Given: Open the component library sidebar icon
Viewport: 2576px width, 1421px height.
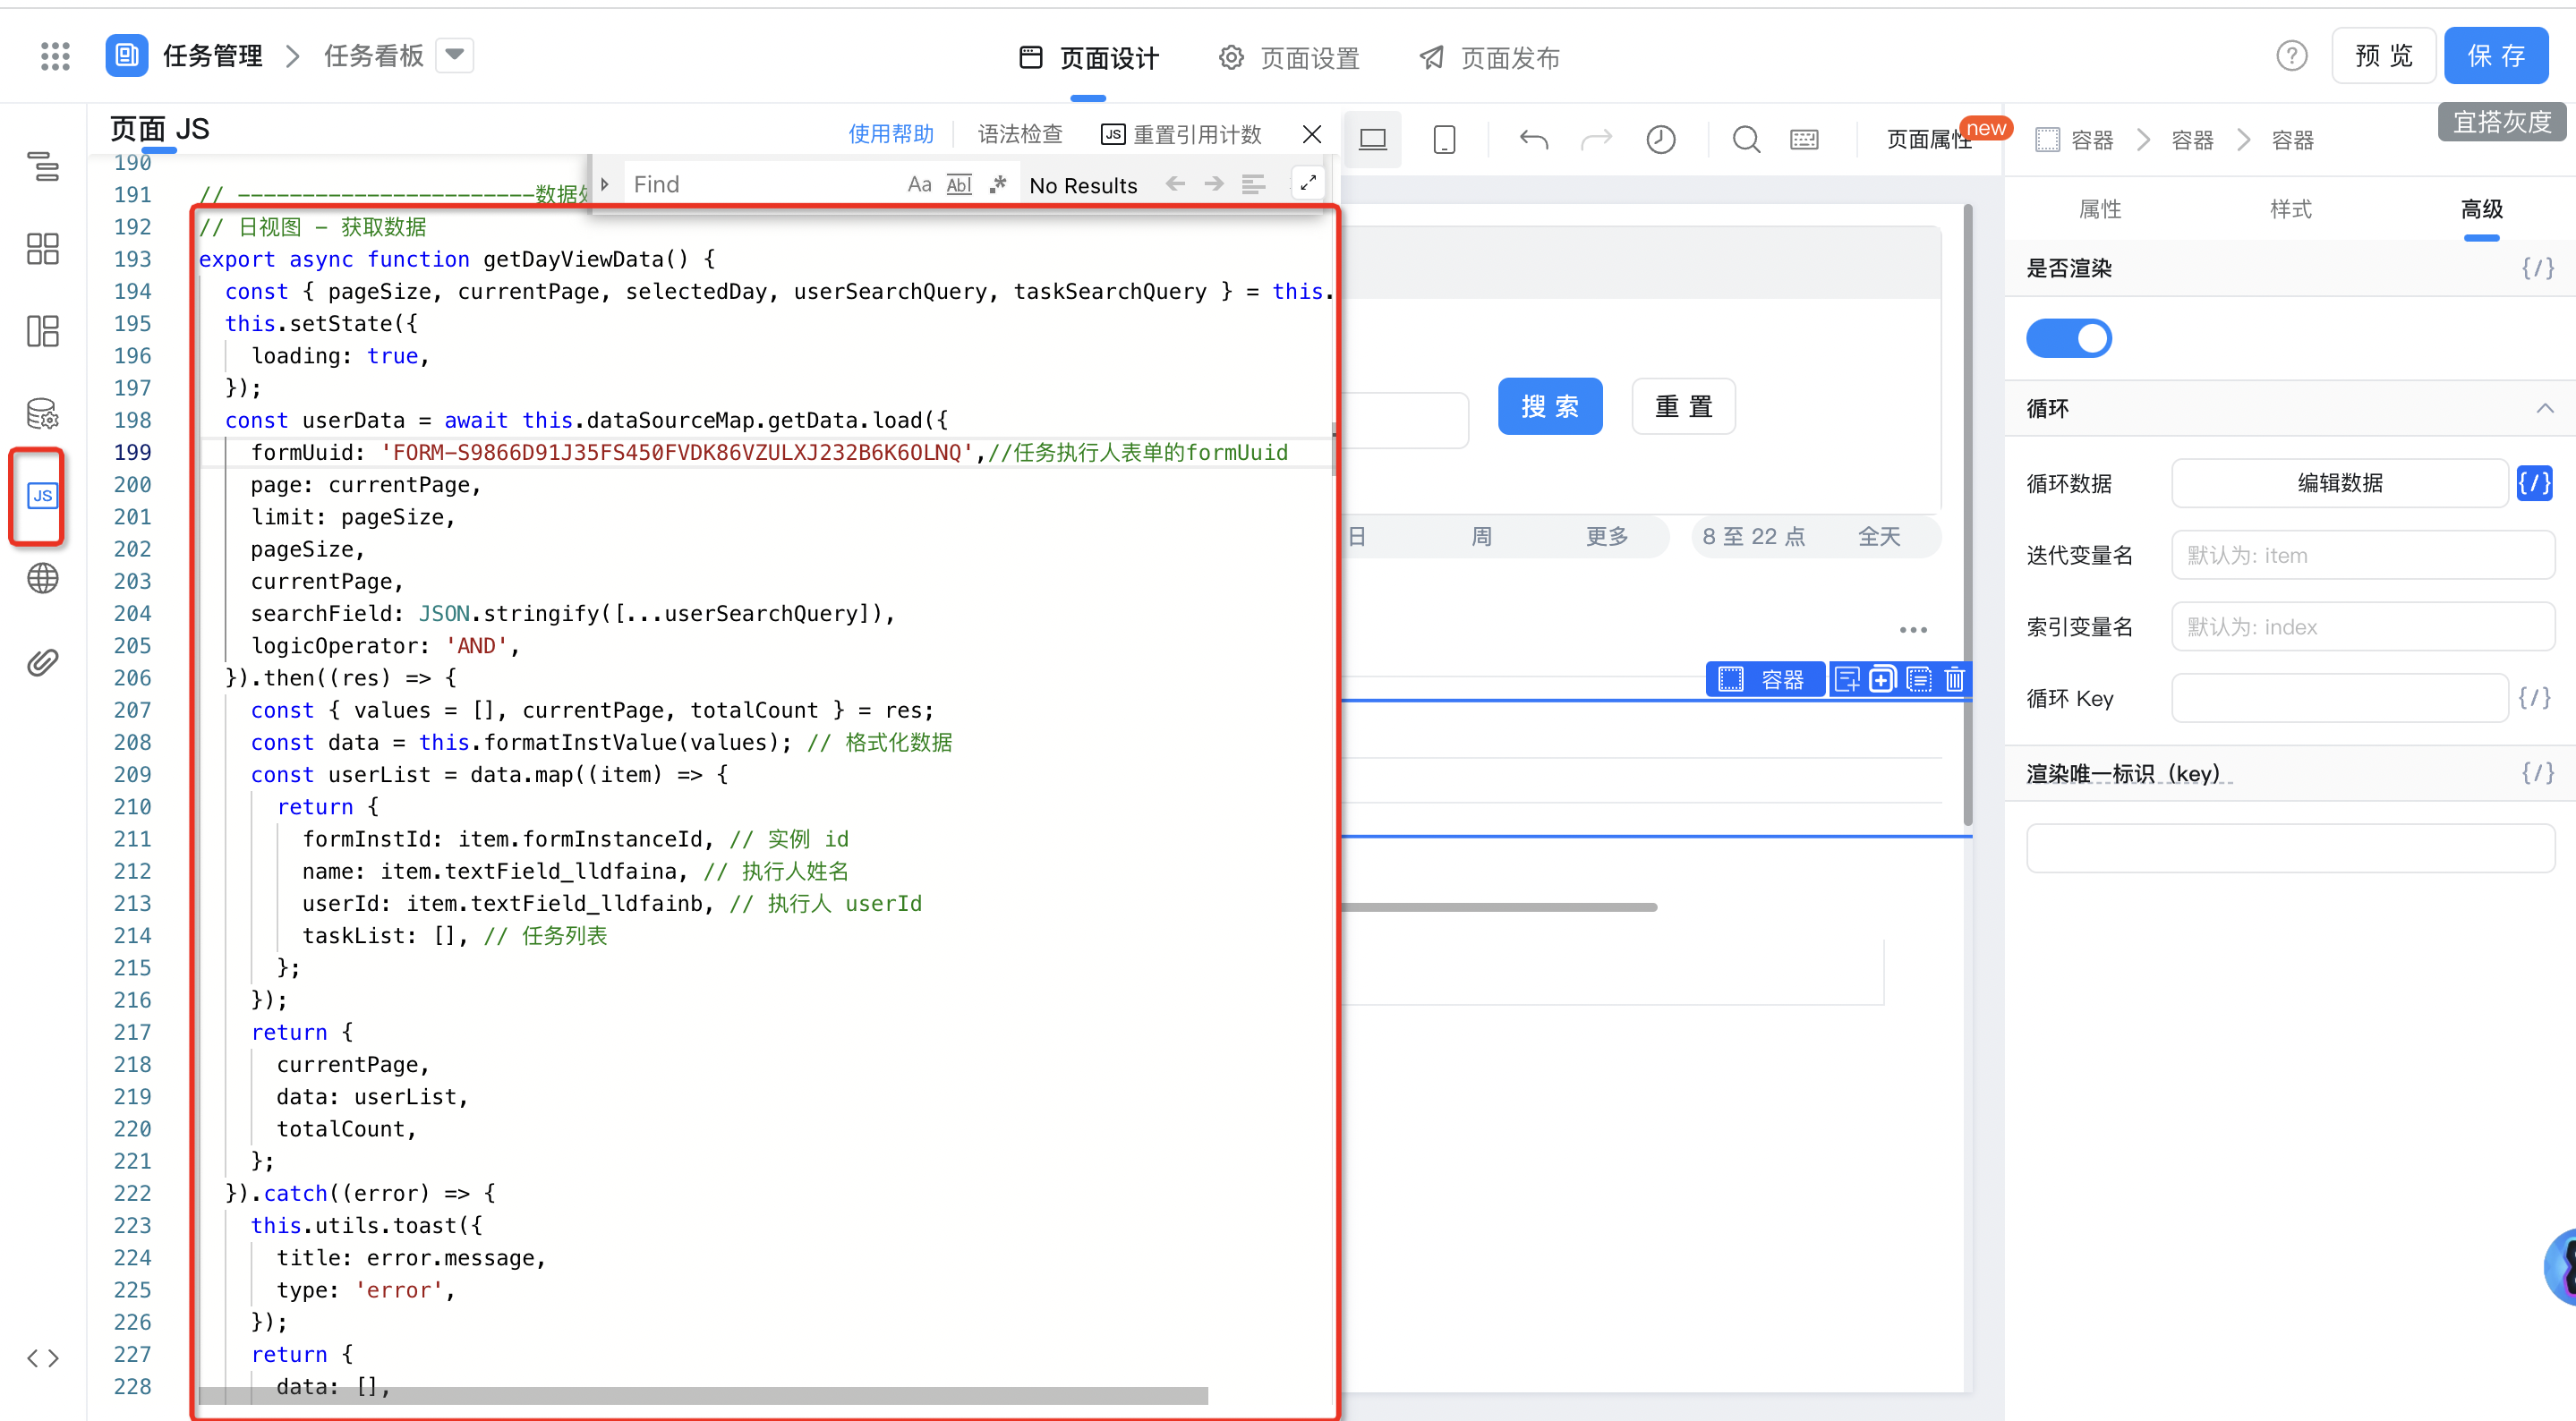Looking at the screenshot, I should [x=43, y=248].
